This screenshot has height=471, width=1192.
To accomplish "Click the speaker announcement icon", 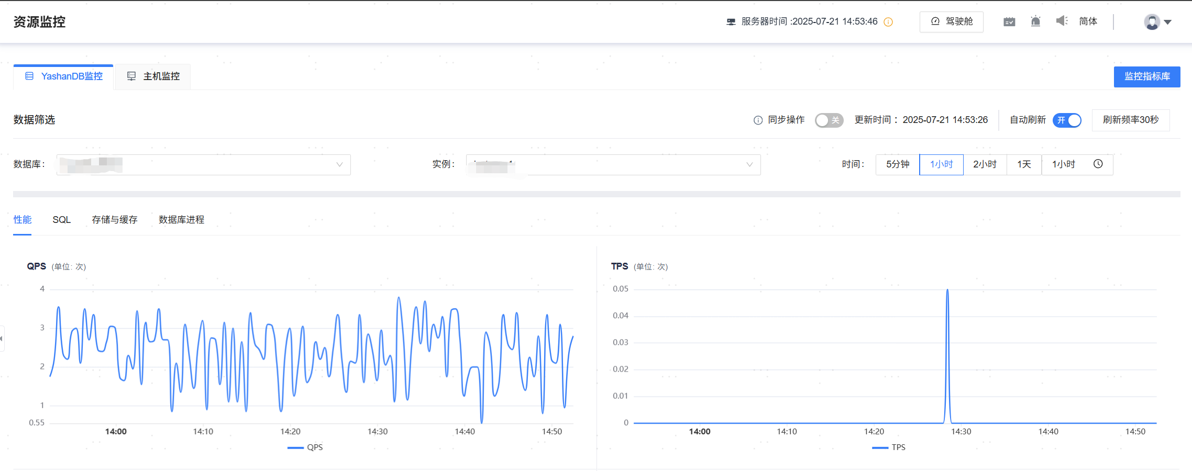I will pyautogui.click(x=1062, y=21).
